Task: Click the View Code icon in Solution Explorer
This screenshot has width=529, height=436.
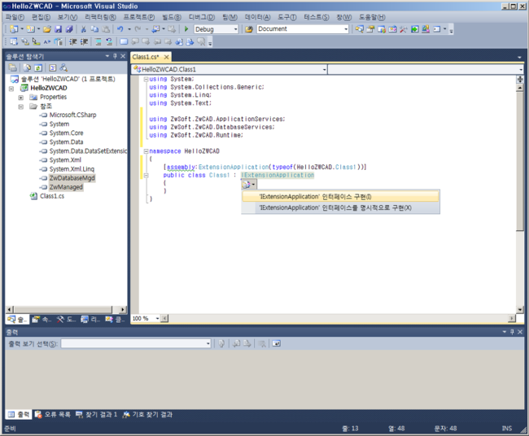Action: [x=53, y=68]
